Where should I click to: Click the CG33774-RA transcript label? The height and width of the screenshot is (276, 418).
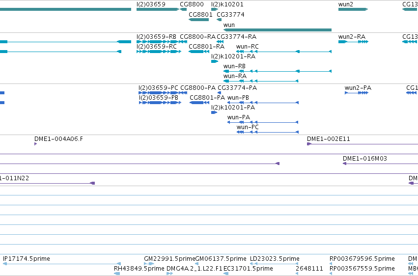pyautogui.click(x=236, y=36)
